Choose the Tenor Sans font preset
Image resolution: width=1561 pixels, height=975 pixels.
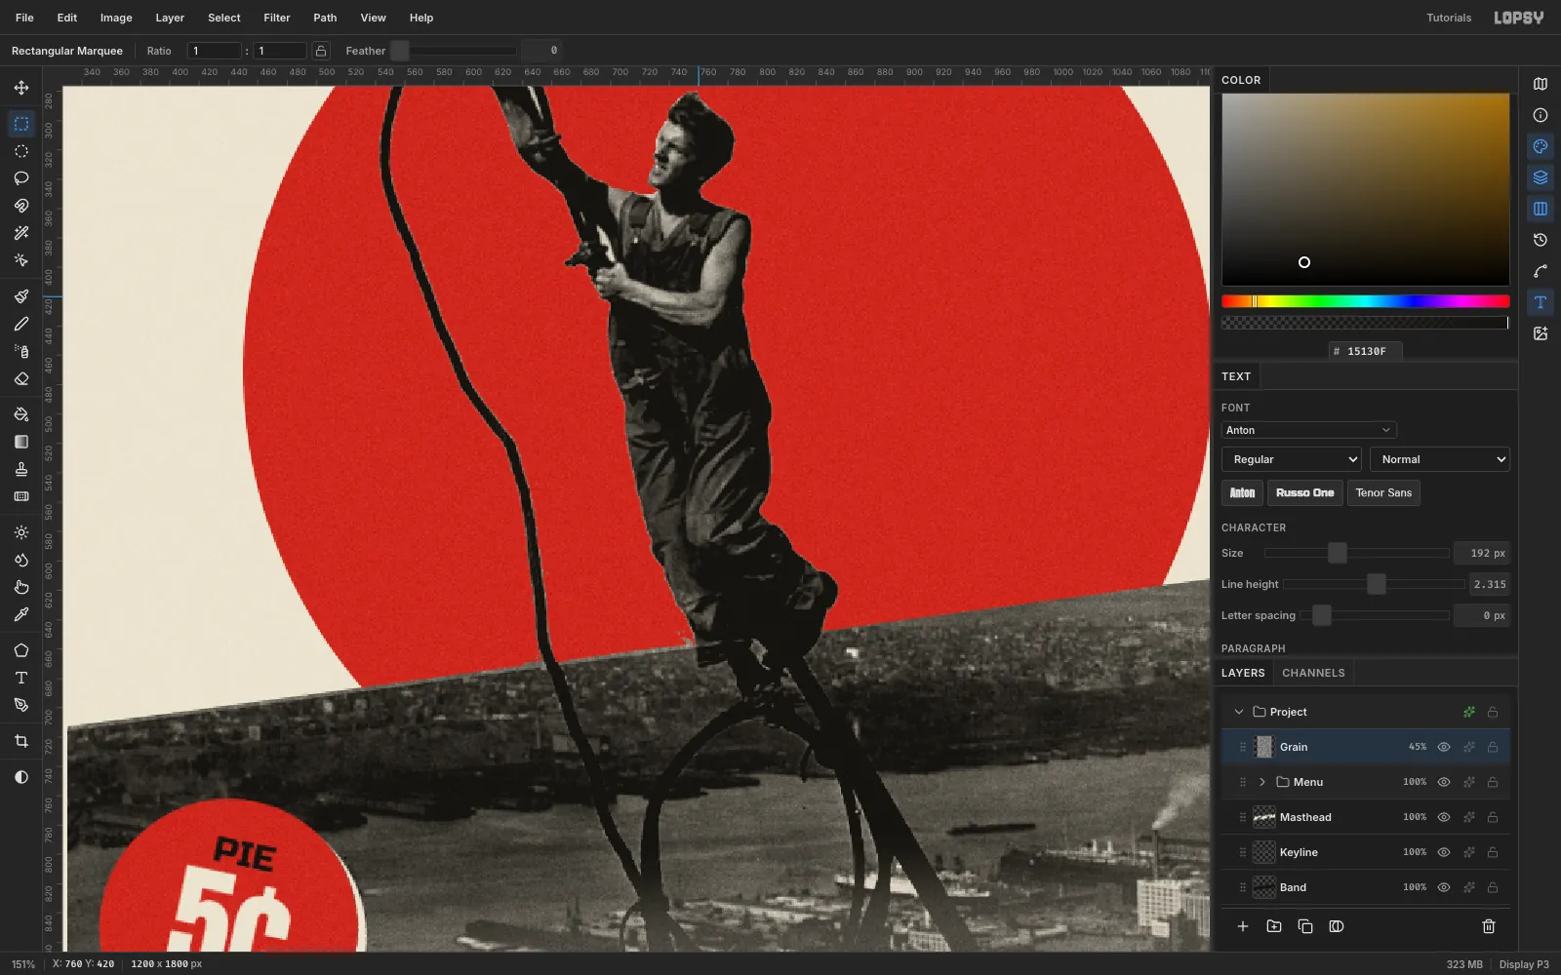coord(1383,492)
